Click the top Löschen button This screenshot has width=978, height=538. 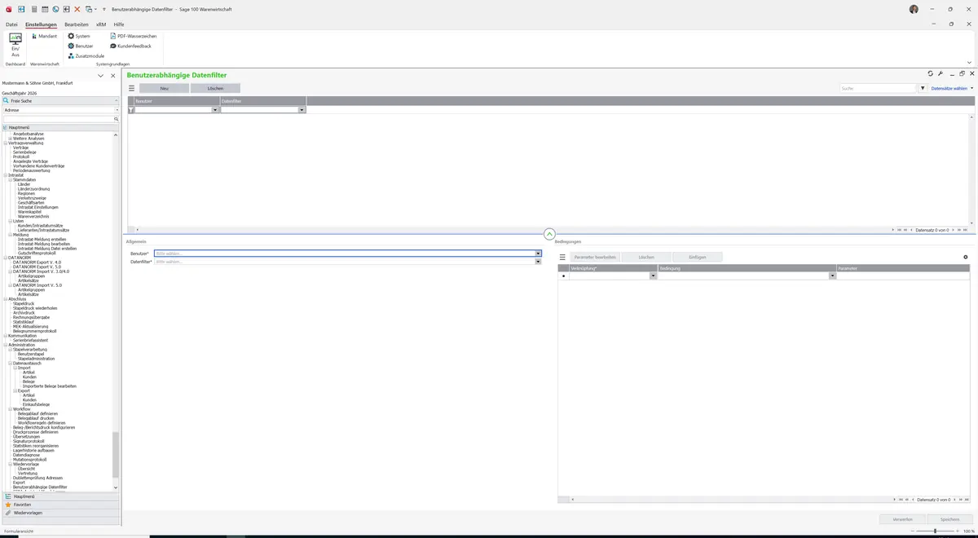point(215,88)
